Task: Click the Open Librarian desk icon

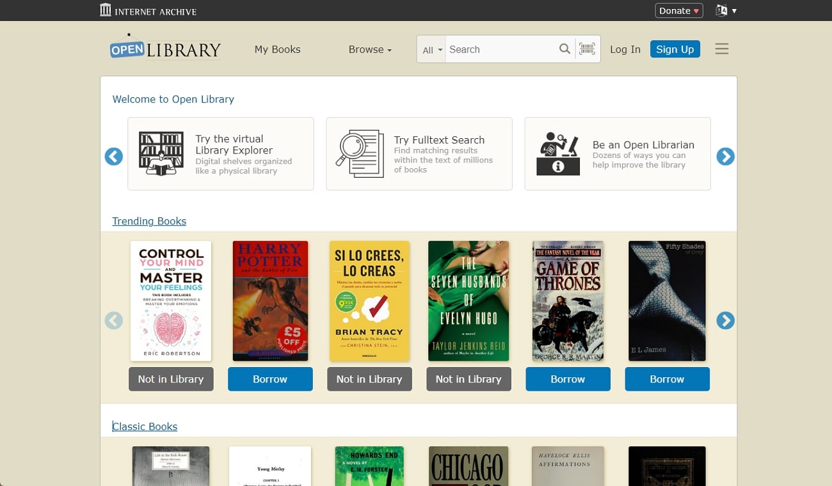Action: (x=558, y=153)
